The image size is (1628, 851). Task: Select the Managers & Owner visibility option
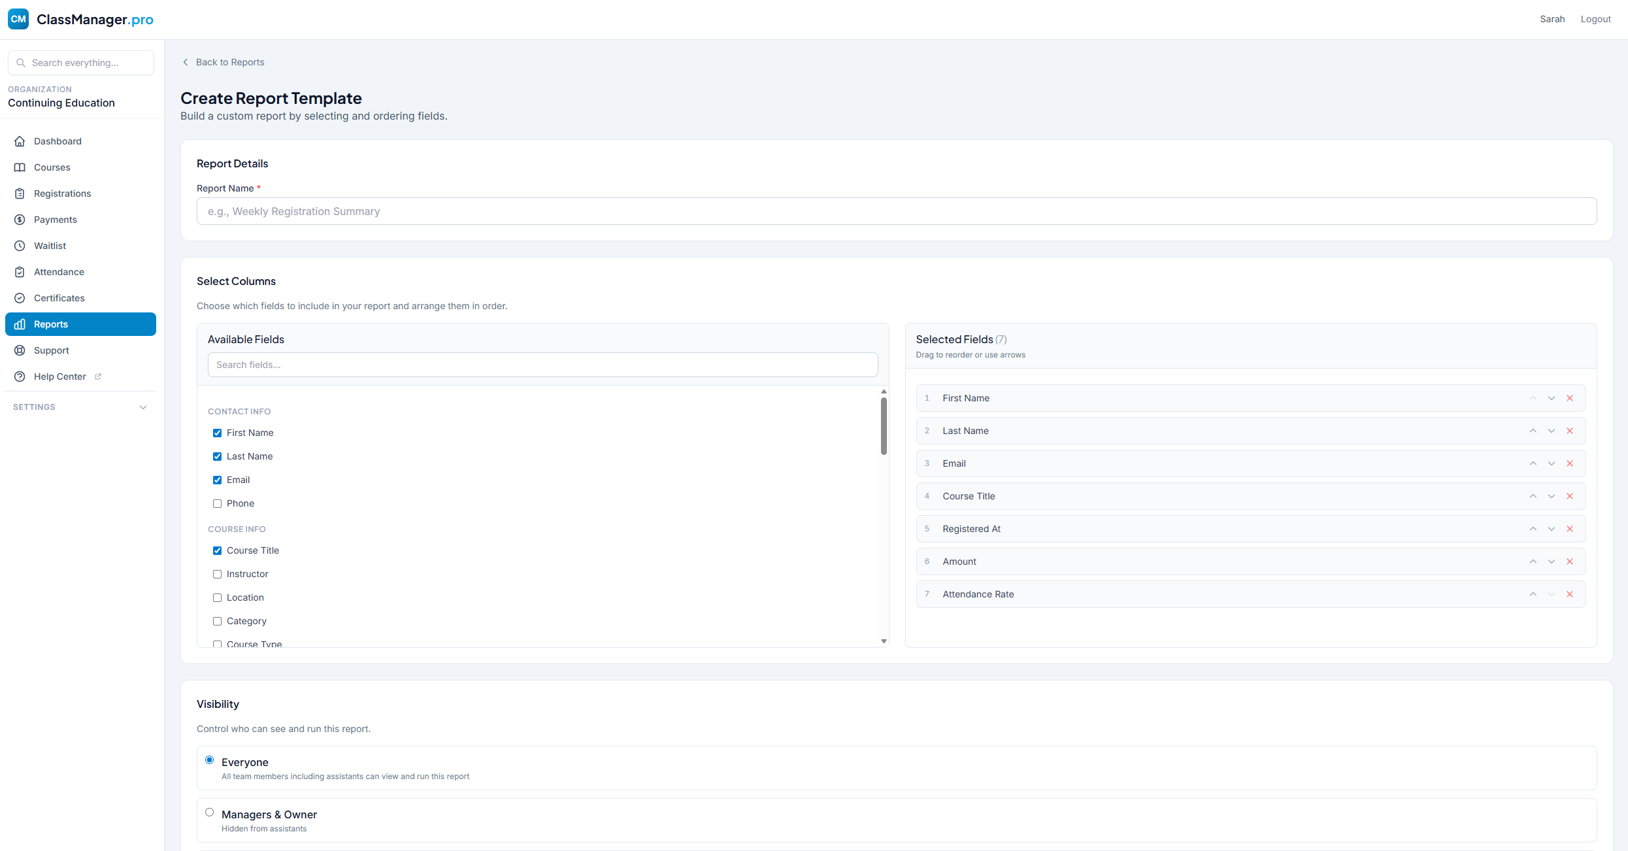pos(209,812)
